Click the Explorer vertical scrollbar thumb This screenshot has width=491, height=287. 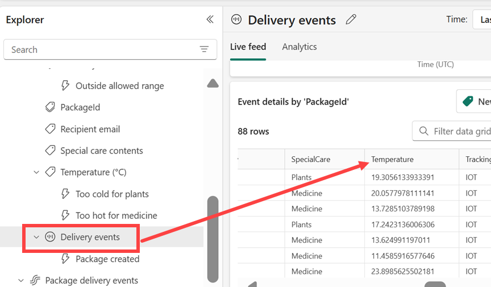213,239
